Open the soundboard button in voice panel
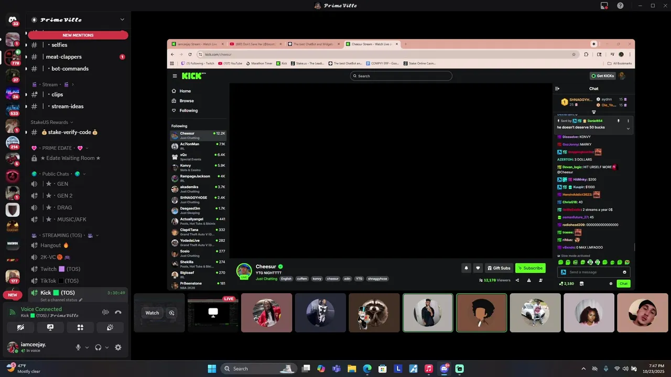Screen dimensions: 671x377 [x=110, y=327]
